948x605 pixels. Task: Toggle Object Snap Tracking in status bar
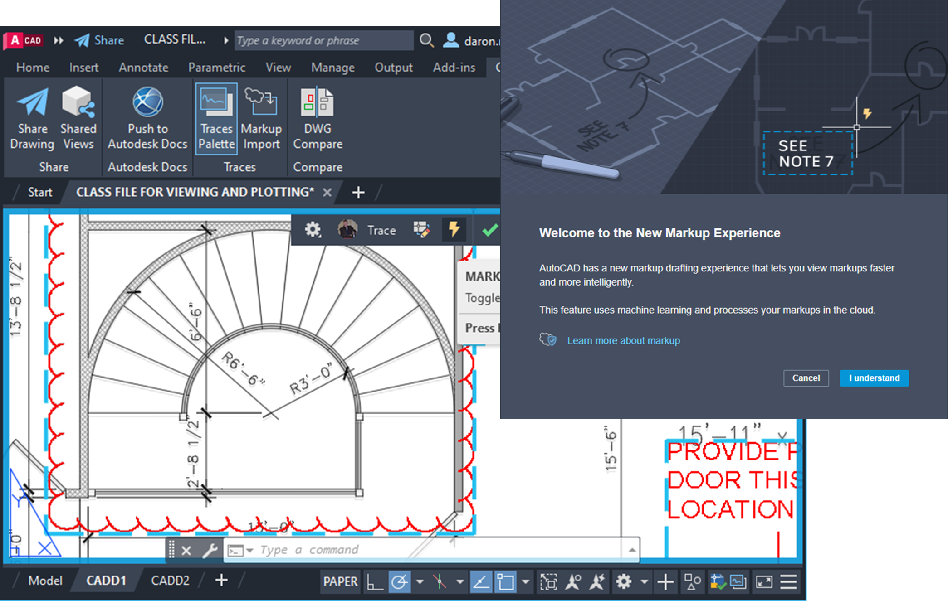tap(481, 581)
